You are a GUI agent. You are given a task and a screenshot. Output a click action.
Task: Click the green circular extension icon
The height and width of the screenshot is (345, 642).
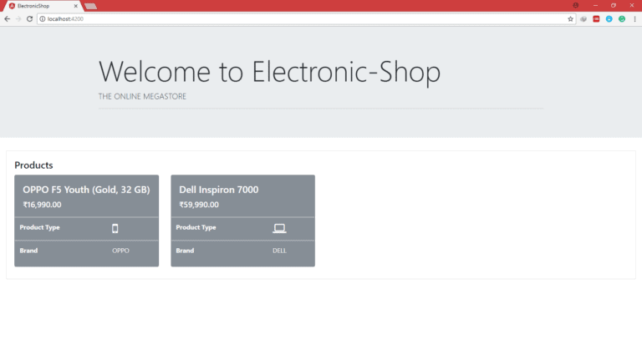622,19
